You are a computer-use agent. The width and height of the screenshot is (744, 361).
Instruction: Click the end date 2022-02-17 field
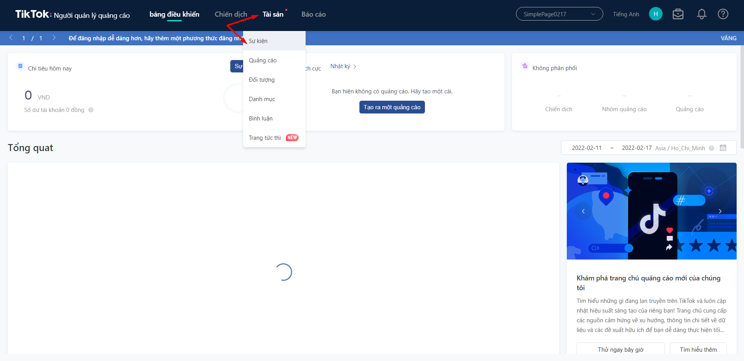coord(637,148)
